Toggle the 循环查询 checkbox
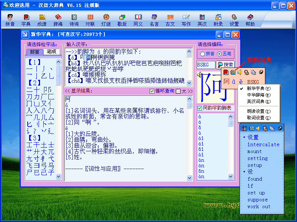The image size is (297, 222). [152, 91]
